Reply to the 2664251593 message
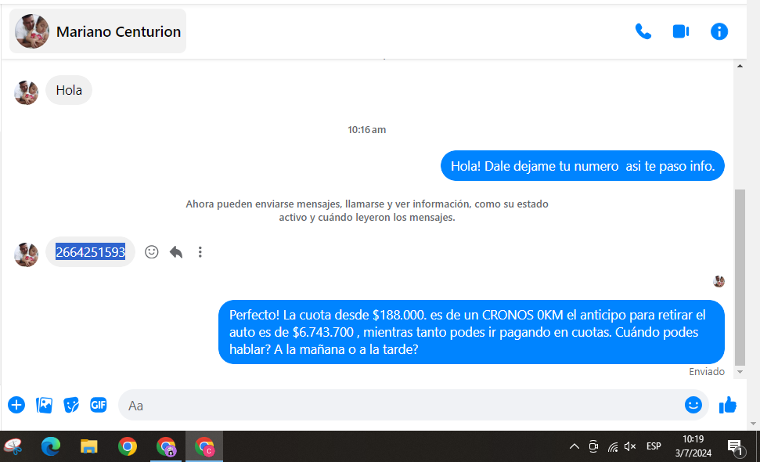This screenshot has height=462, width=760. click(x=176, y=252)
